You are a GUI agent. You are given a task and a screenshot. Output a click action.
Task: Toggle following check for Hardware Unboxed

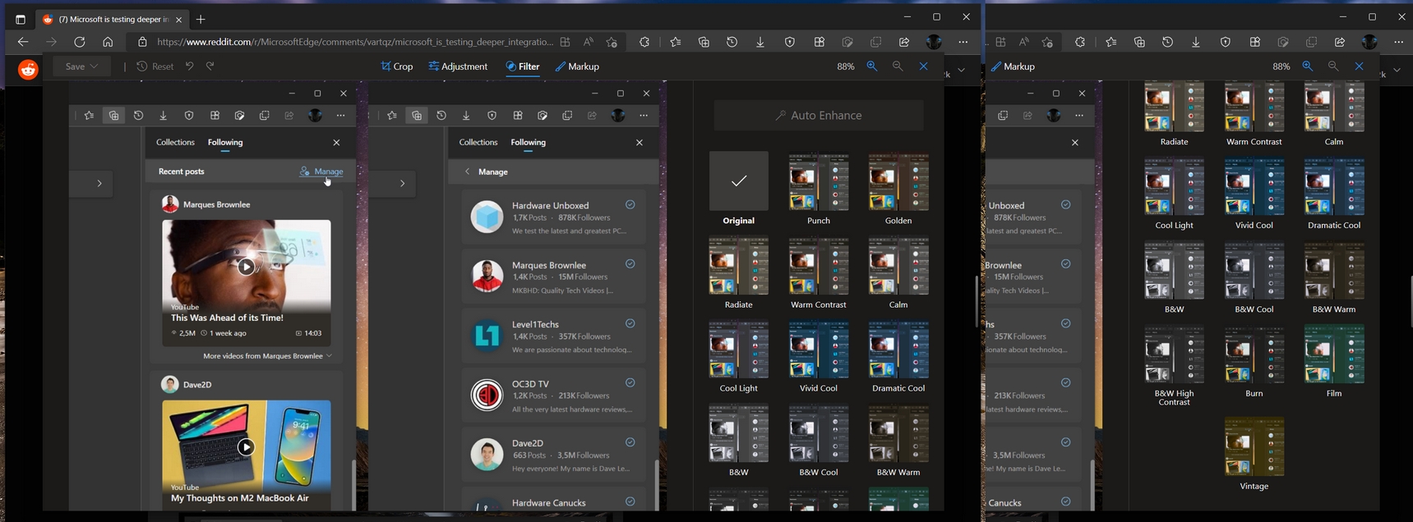[x=630, y=205]
